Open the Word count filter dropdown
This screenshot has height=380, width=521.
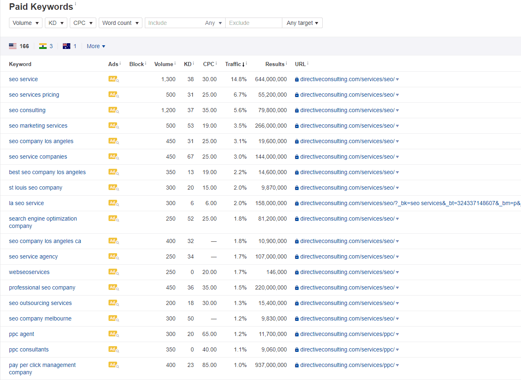click(x=120, y=23)
